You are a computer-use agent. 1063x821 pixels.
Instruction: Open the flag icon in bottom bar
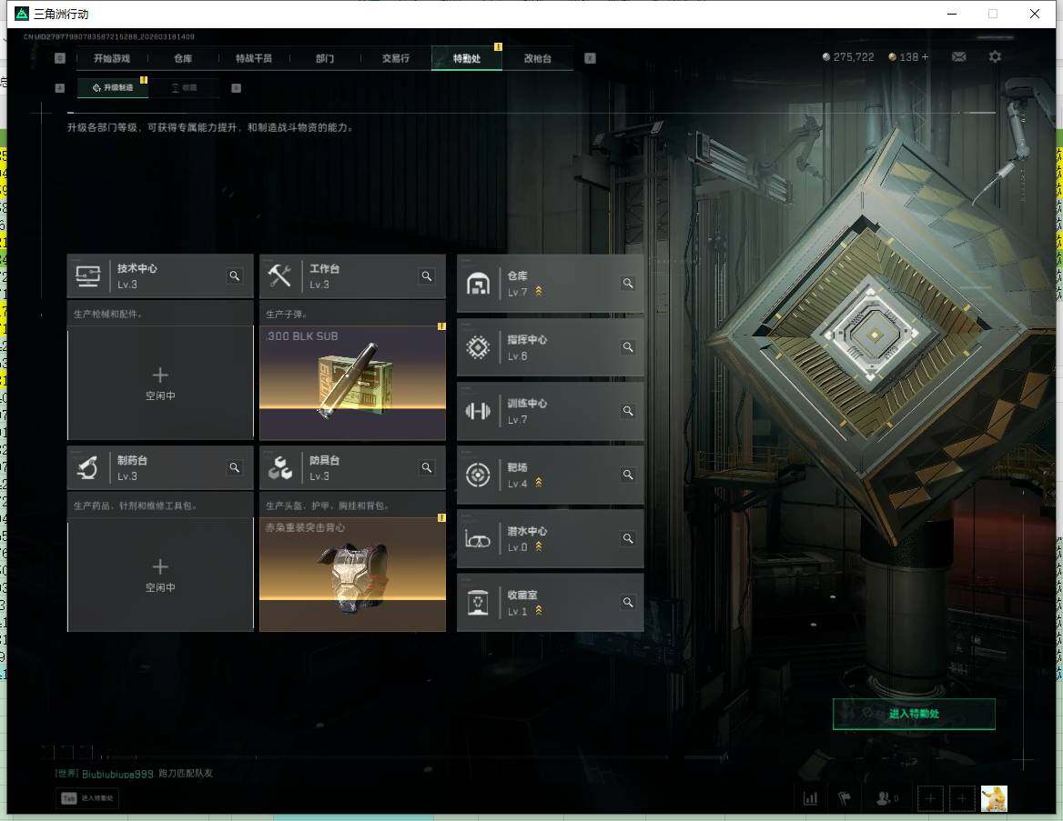coord(845,798)
